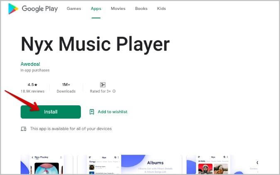The image size is (280, 175).
Task: Open the Awedea! developer page
Action: click(x=30, y=64)
